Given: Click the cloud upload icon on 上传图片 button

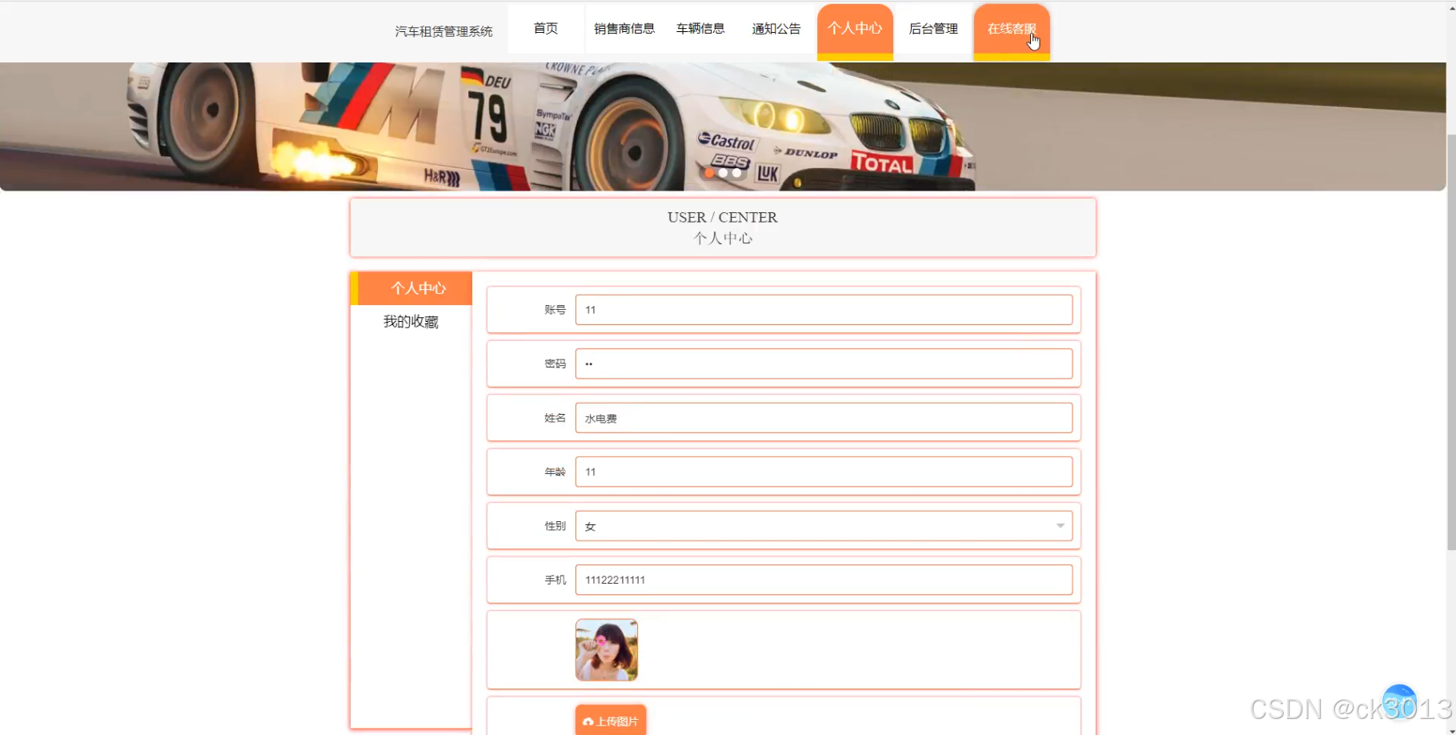Looking at the screenshot, I should (x=590, y=720).
